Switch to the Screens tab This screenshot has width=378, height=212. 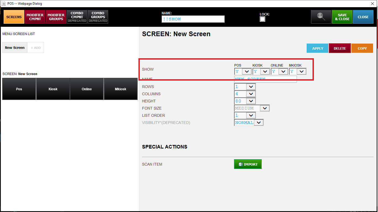(14, 17)
